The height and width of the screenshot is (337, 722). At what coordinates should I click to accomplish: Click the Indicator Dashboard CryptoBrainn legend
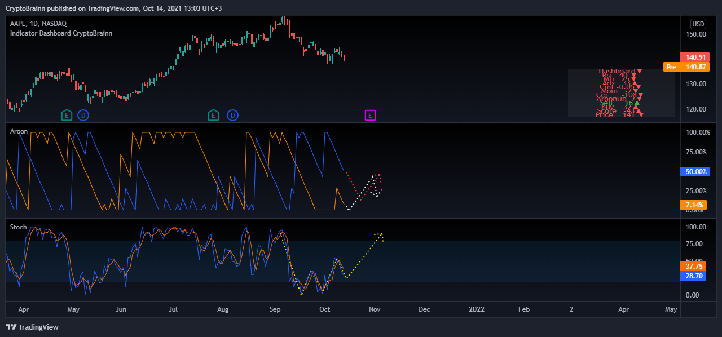pyautogui.click(x=61, y=33)
